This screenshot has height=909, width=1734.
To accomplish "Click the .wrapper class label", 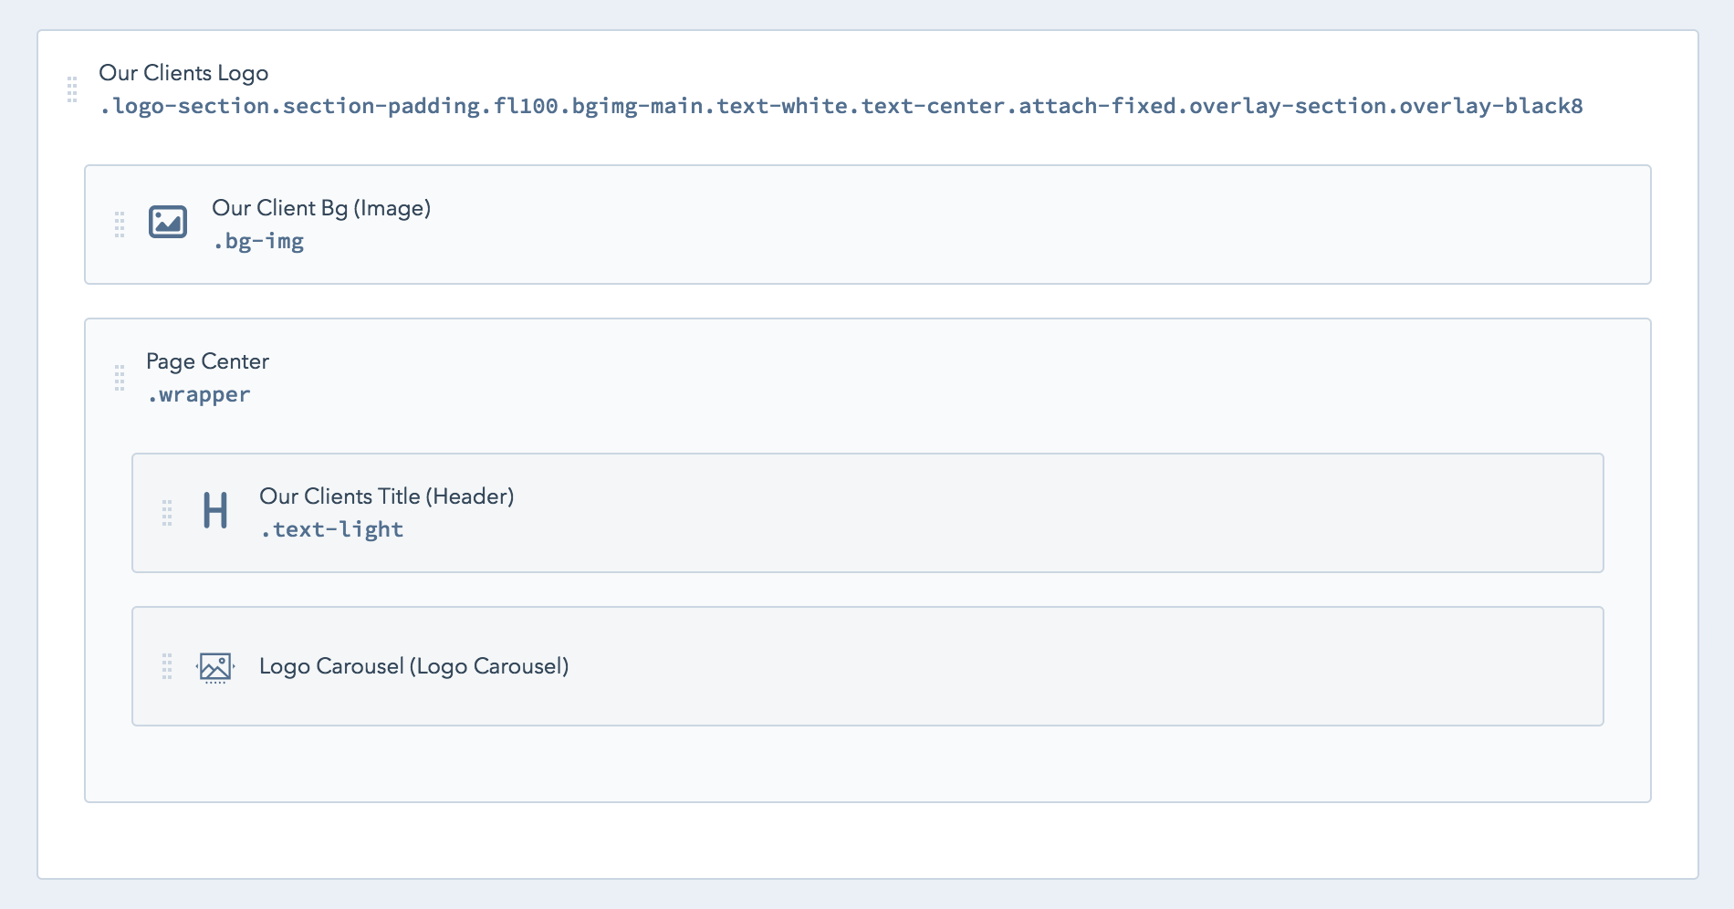I will tap(199, 394).
